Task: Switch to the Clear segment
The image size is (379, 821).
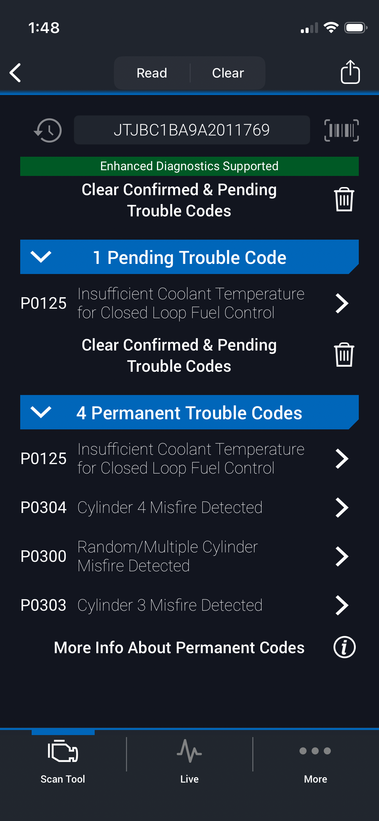Action: tap(228, 73)
